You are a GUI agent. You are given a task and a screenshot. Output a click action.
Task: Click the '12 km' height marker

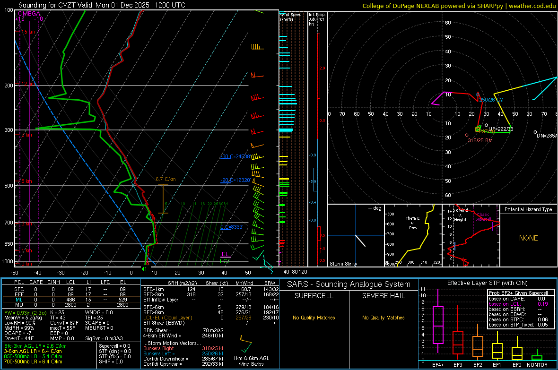(28, 84)
